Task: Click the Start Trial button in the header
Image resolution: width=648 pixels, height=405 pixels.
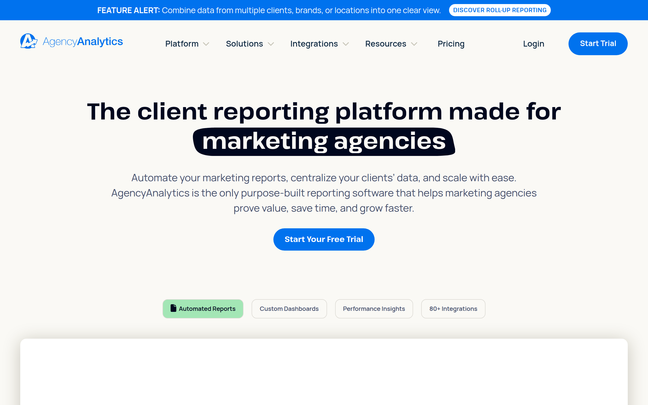Action: tap(598, 44)
